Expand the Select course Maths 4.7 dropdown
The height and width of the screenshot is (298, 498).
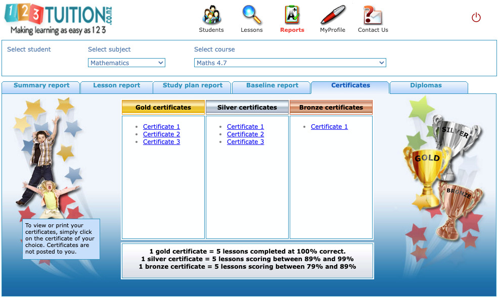pos(290,63)
